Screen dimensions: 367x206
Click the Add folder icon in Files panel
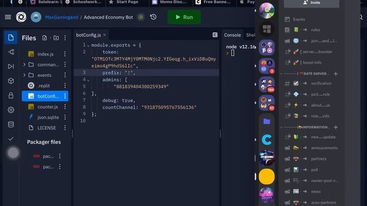point(56,38)
